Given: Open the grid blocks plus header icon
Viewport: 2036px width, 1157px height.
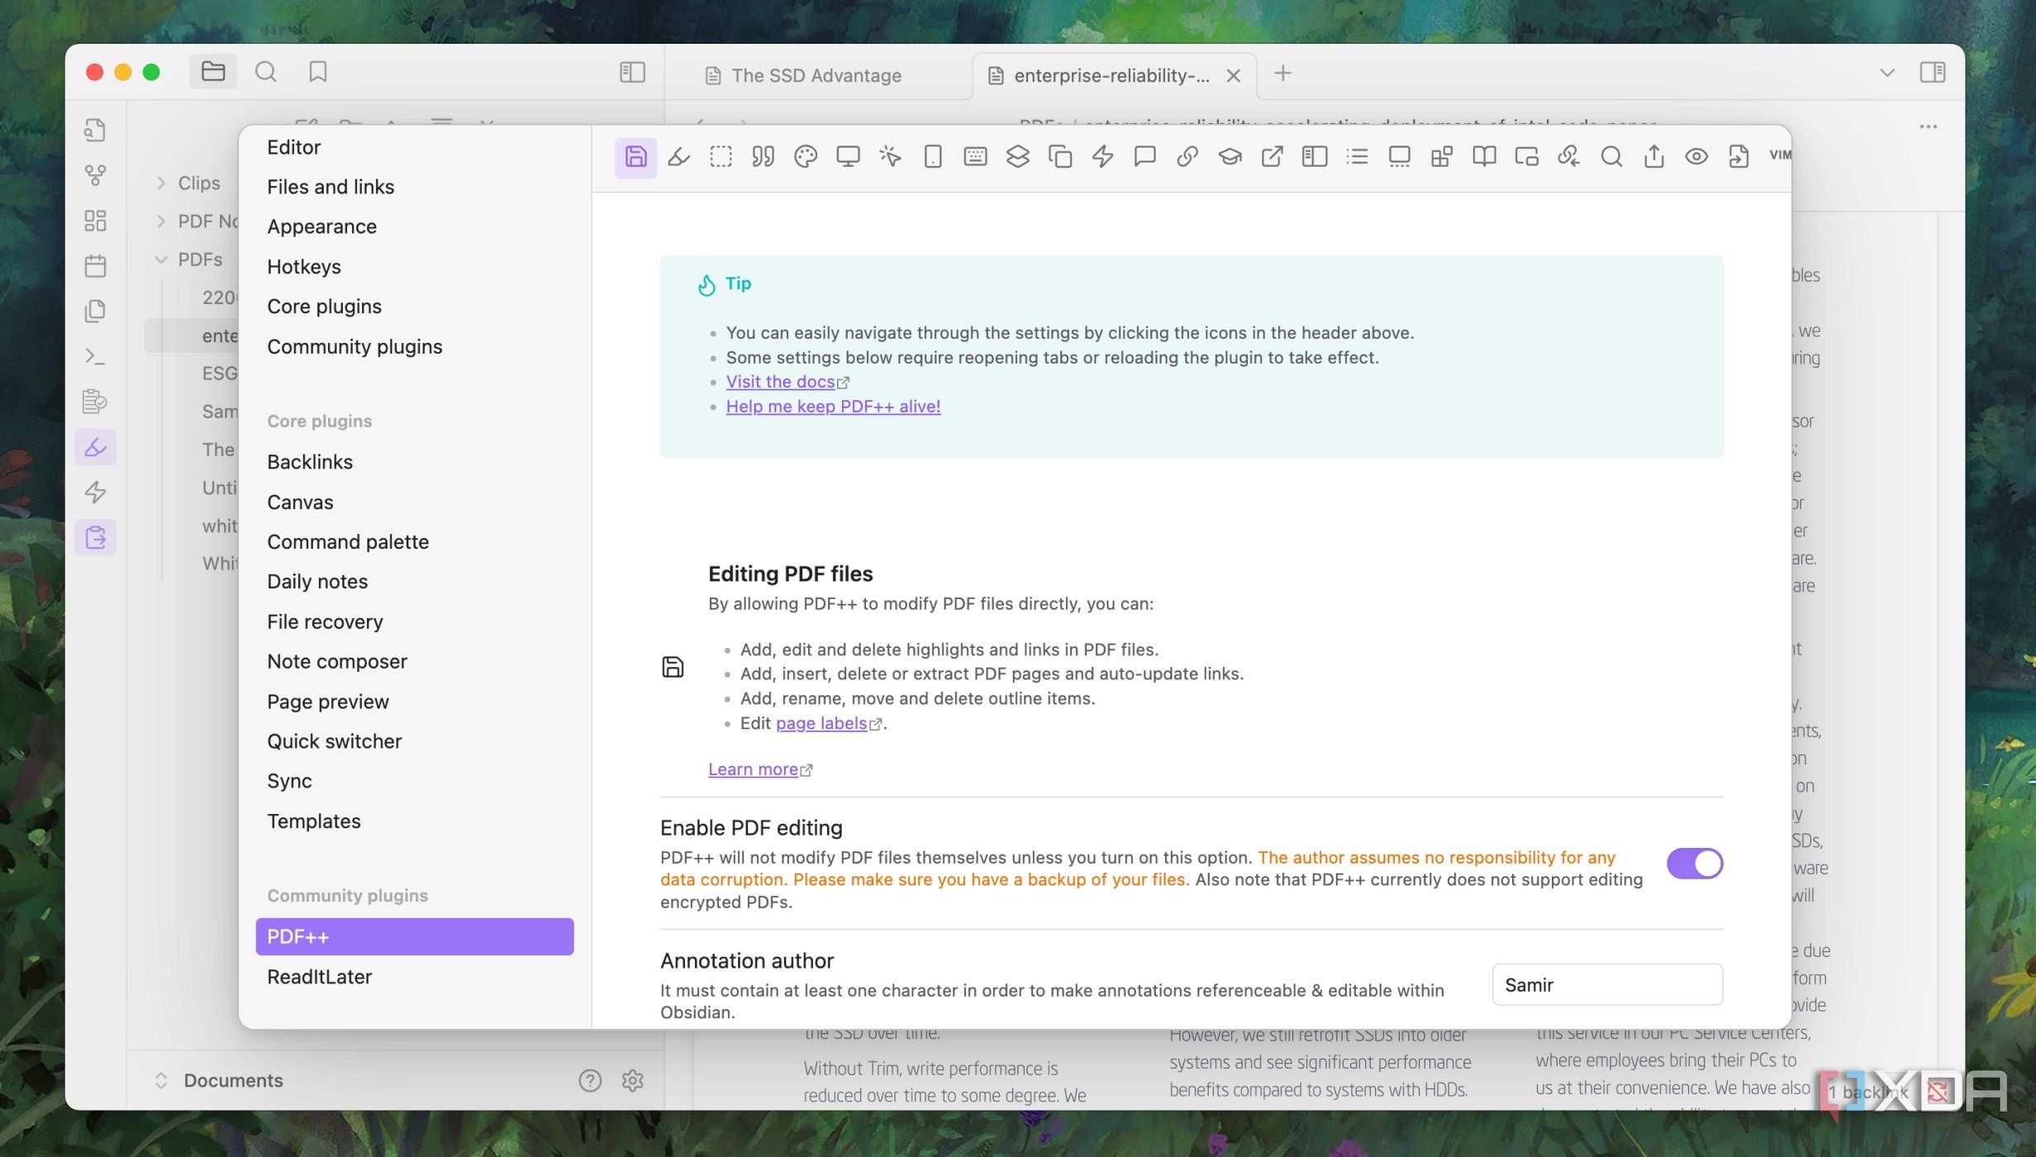Looking at the screenshot, I should pyautogui.click(x=1442, y=157).
